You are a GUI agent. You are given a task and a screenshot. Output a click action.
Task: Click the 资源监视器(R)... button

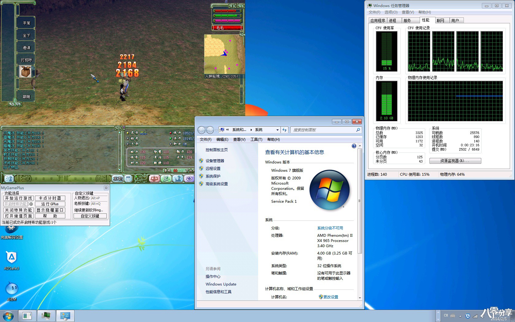455,161
